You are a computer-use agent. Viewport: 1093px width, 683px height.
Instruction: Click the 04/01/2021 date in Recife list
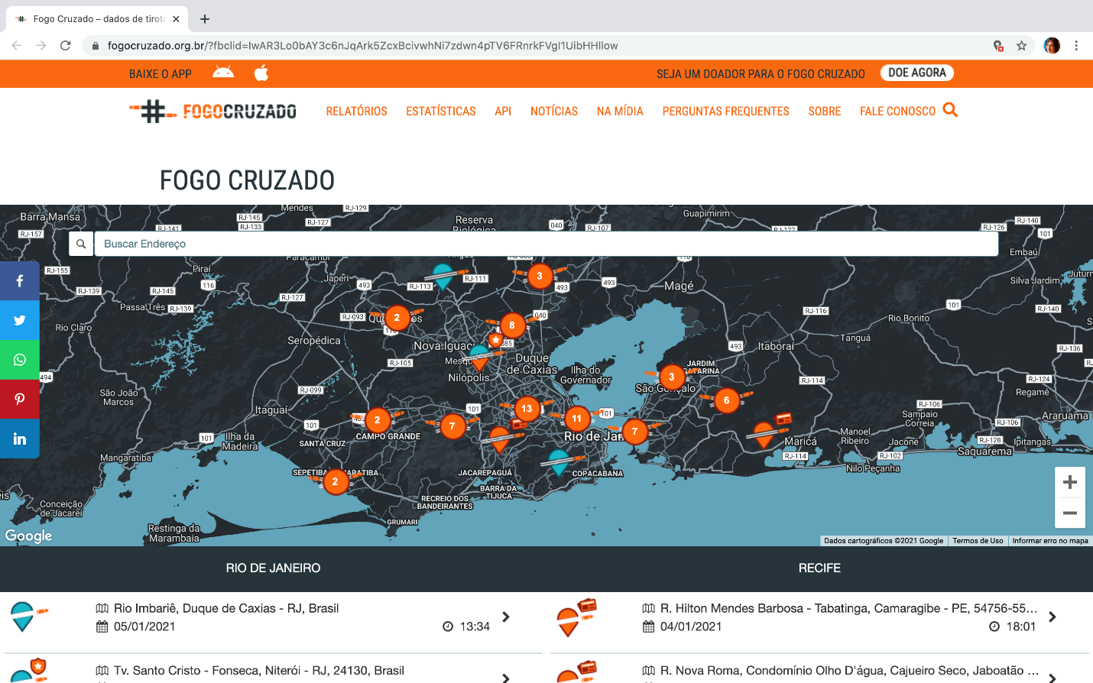[691, 626]
